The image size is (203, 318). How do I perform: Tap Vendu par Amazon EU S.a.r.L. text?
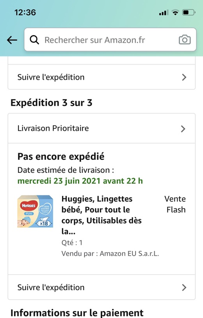click(110, 253)
